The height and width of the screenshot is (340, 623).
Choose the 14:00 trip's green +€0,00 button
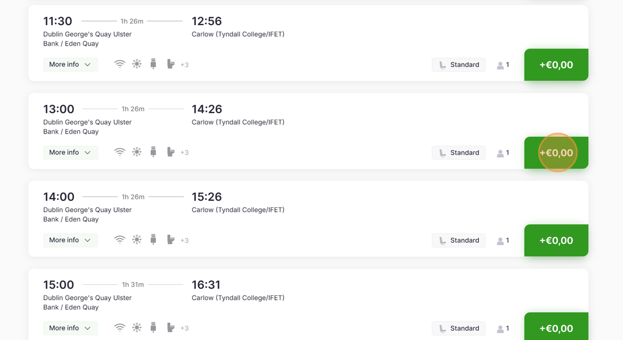(556, 240)
